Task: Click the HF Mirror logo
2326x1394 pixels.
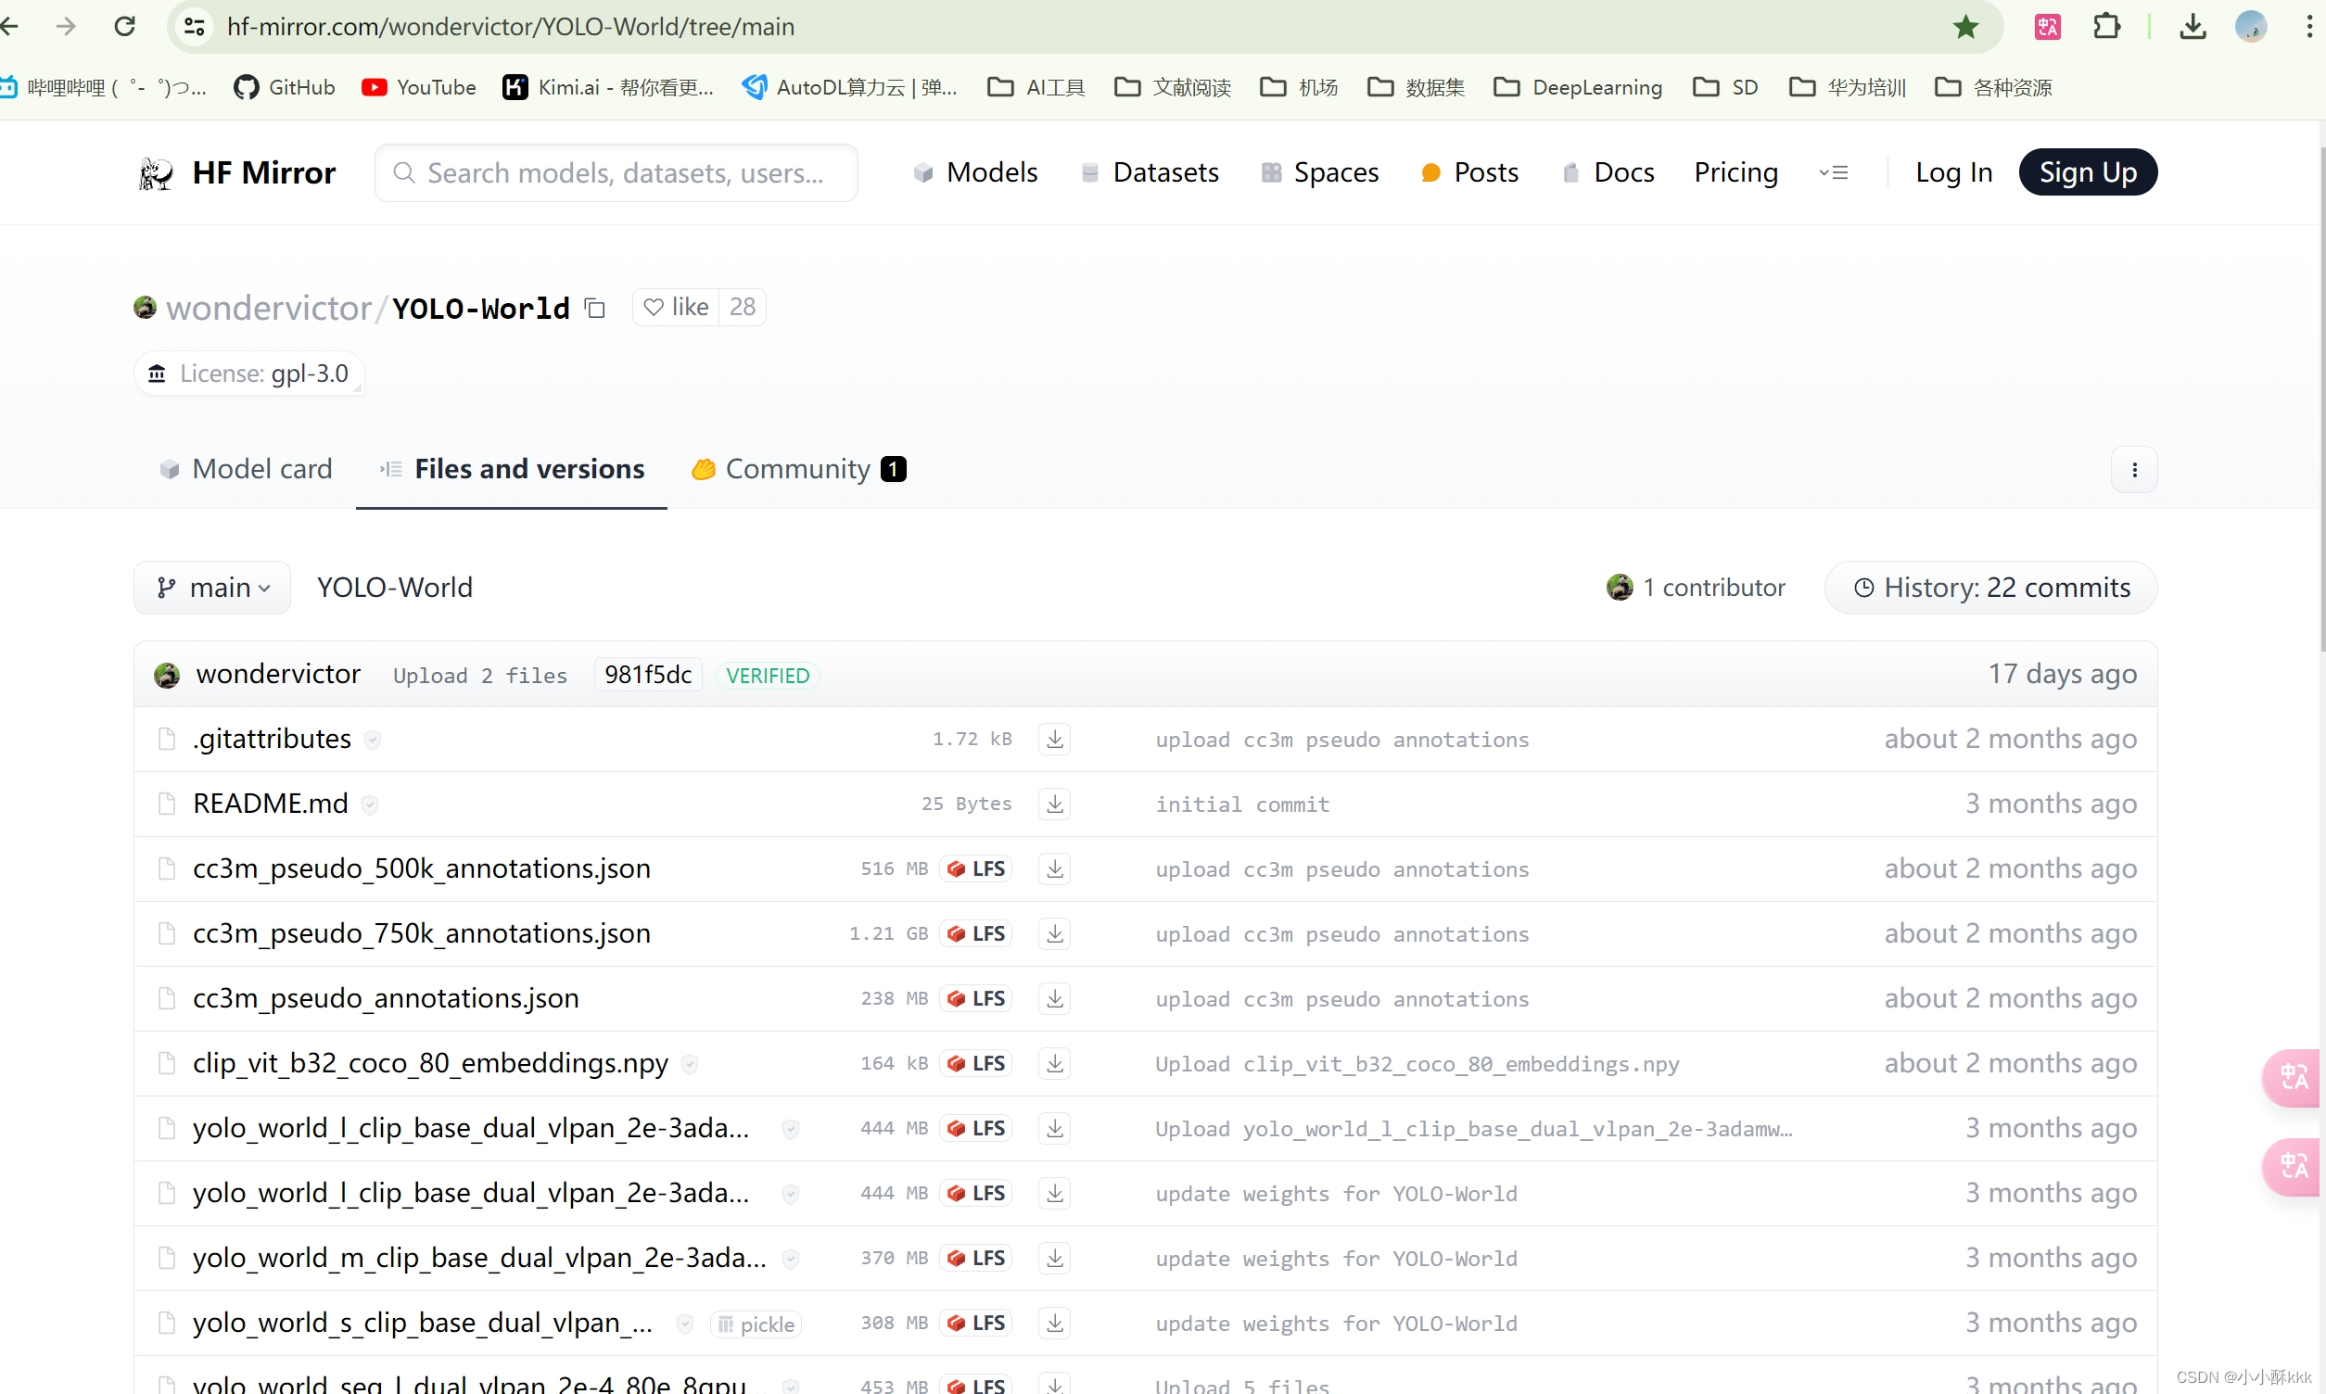Action: click(236, 172)
